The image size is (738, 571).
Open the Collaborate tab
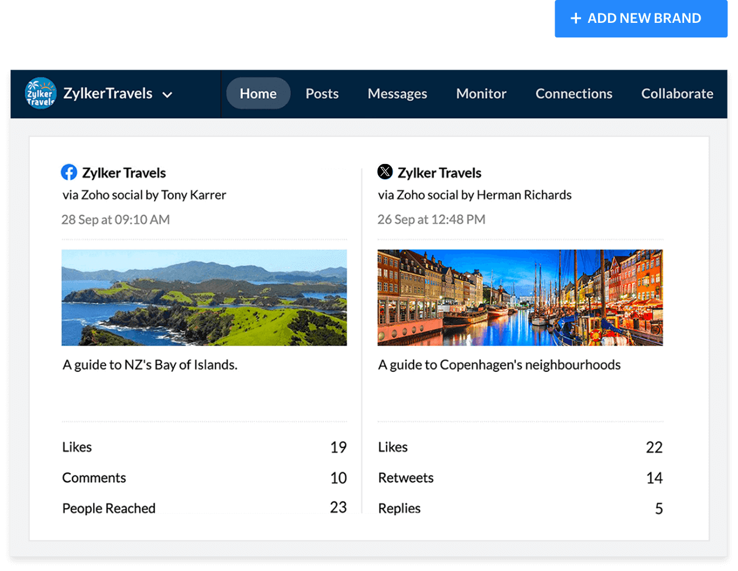[676, 94]
